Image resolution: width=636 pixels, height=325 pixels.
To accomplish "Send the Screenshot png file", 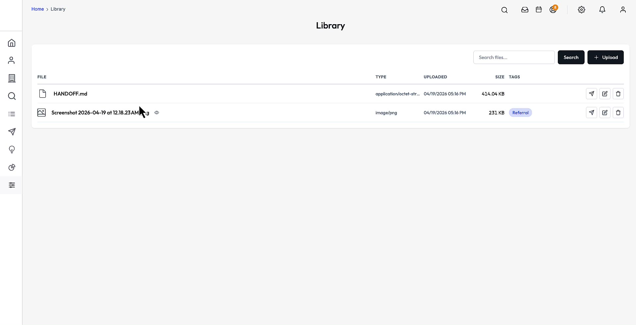I will click(591, 113).
